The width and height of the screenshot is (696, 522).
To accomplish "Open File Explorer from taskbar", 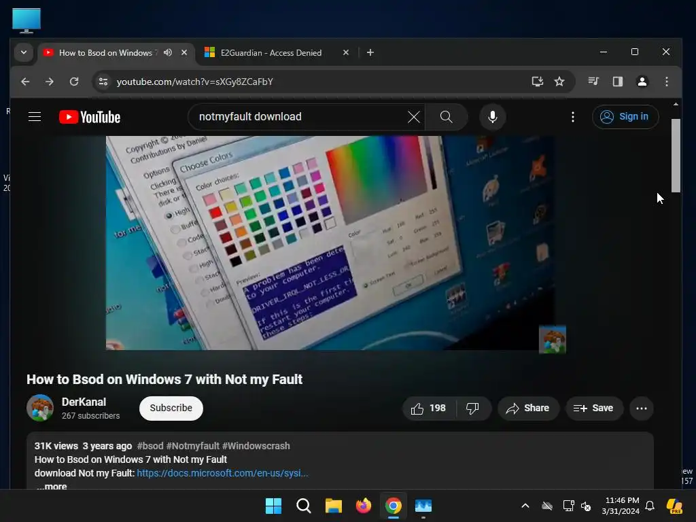I will [333, 506].
